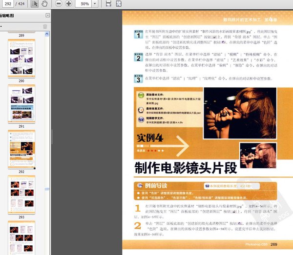293x255 pixels.
Task: Click the zoom out minus button
Action: coord(58,4)
